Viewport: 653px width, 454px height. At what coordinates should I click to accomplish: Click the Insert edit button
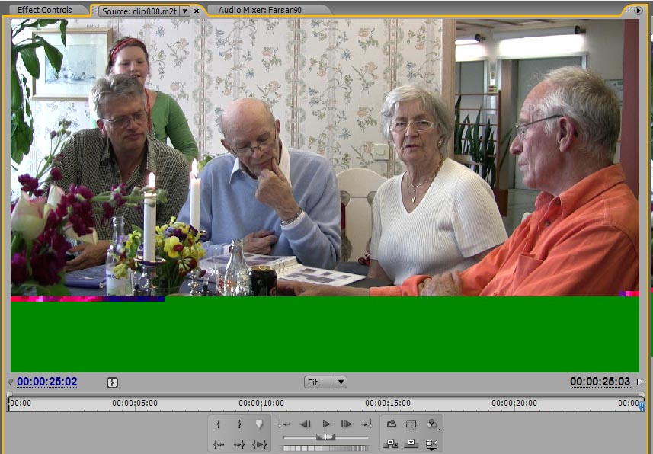tap(391, 443)
